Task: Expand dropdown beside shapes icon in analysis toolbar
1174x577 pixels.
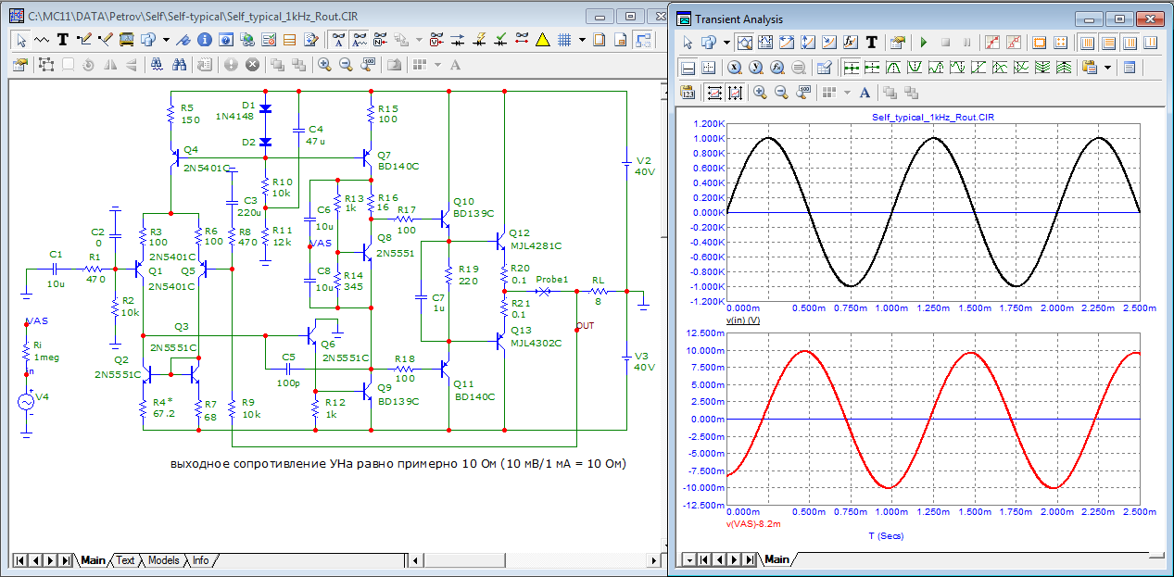Action: pyautogui.click(x=726, y=43)
